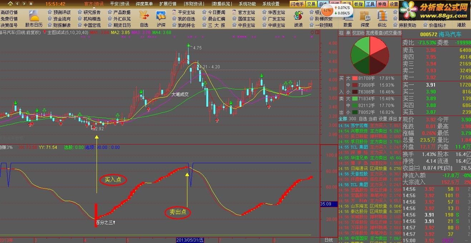Open 一致预期

[320, 25]
